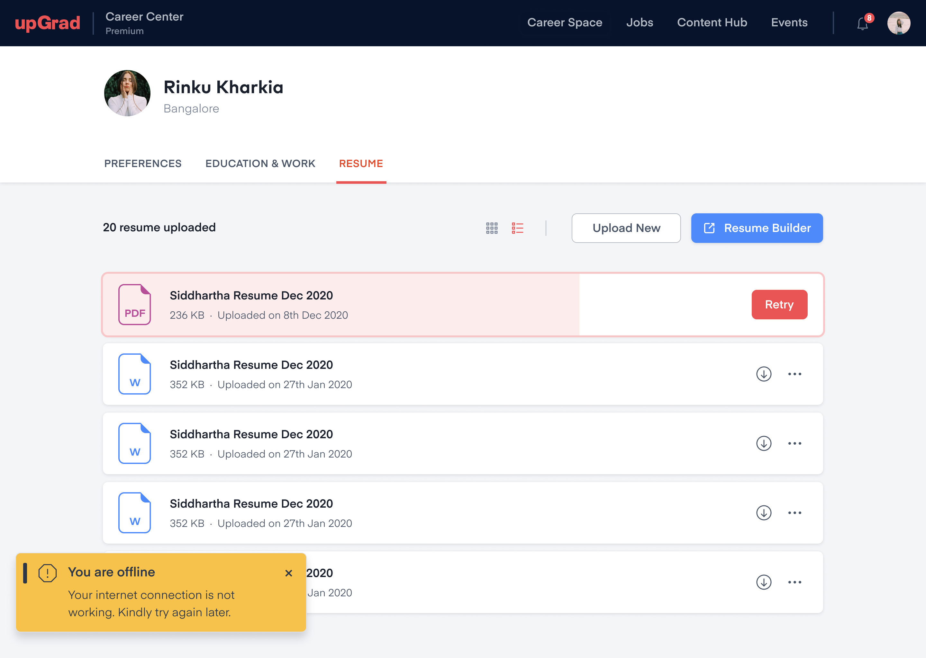Click the warning icon in offline toast
The width and height of the screenshot is (926, 658).
(48, 573)
